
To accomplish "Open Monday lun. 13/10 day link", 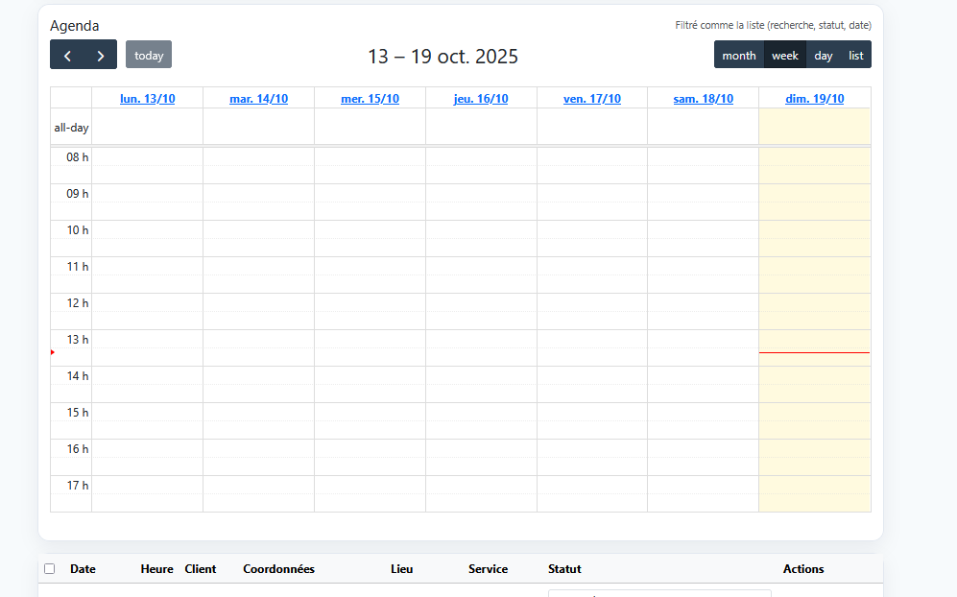I will point(148,99).
